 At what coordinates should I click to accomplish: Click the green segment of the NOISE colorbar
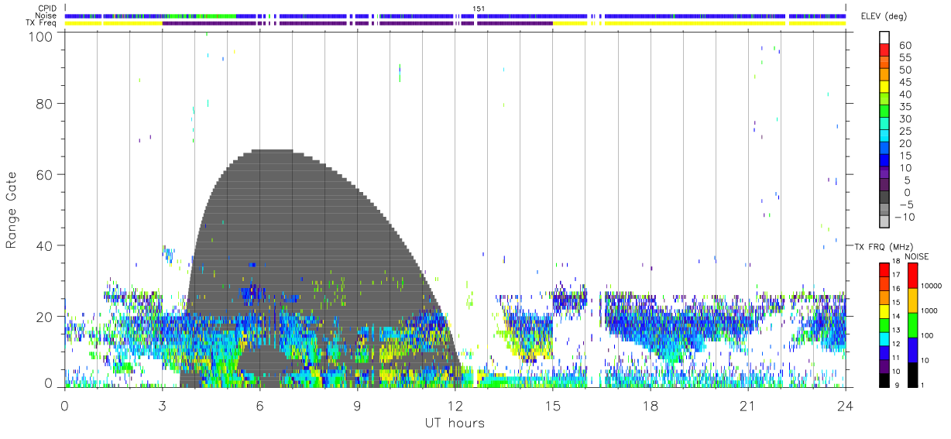913,324
